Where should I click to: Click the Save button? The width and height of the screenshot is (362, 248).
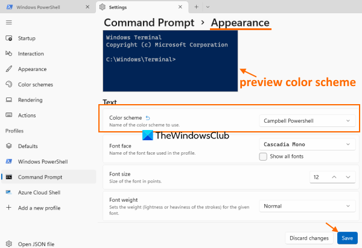pyautogui.click(x=348, y=238)
